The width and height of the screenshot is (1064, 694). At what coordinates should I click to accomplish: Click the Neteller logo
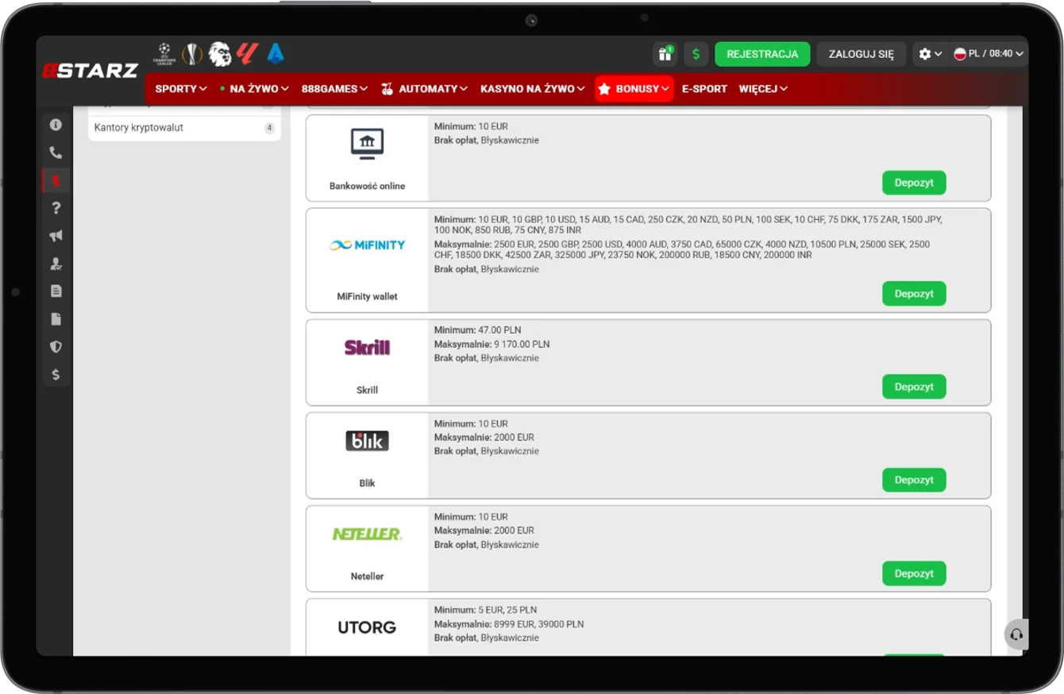(x=367, y=534)
